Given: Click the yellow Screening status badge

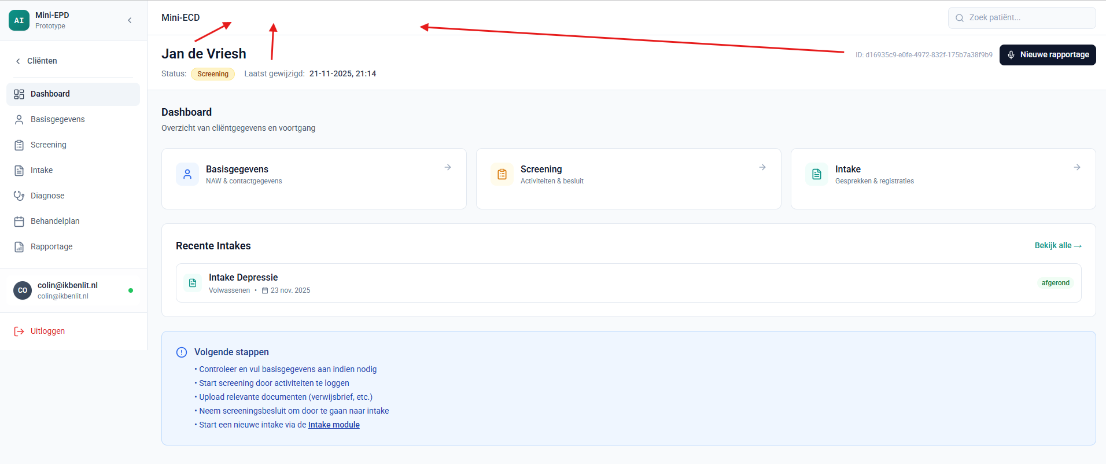Looking at the screenshot, I should tap(213, 74).
